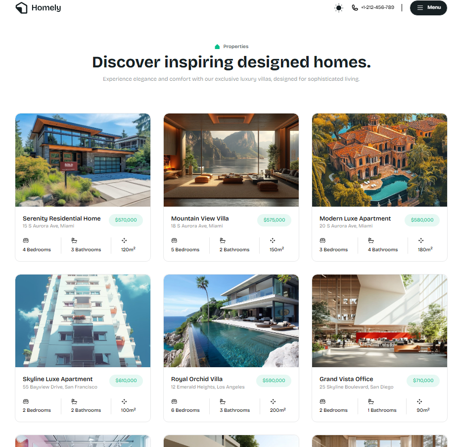Click area icon on Grand Vista Office
Image resolution: width=459 pixels, height=447 pixels.
click(x=419, y=401)
